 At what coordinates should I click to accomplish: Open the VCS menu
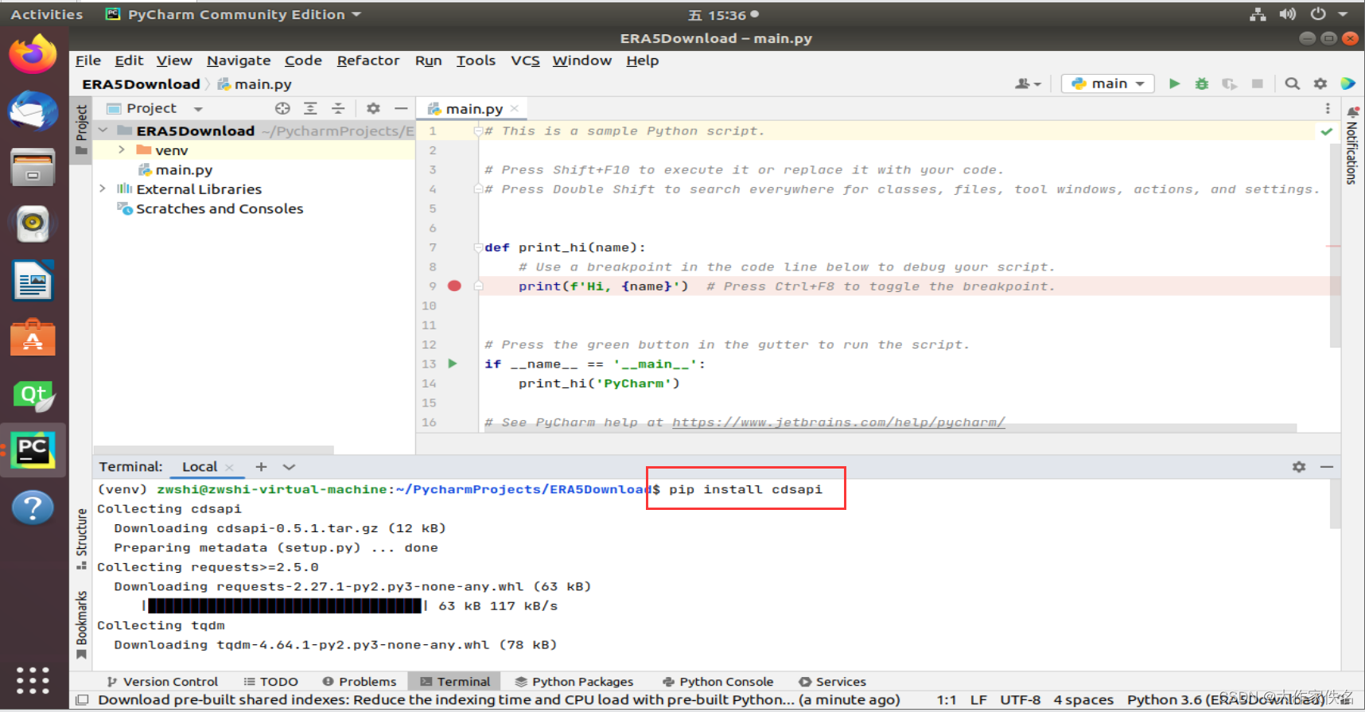pos(525,60)
